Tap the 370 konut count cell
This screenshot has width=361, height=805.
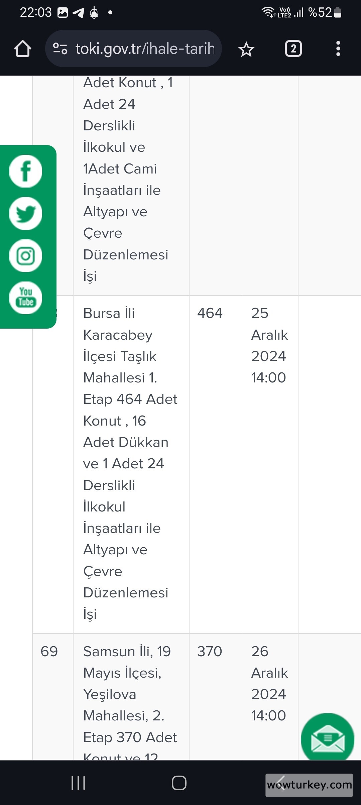click(x=210, y=651)
